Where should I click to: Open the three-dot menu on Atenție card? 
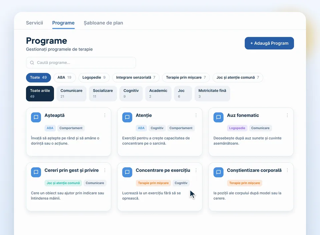tap(196, 116)
